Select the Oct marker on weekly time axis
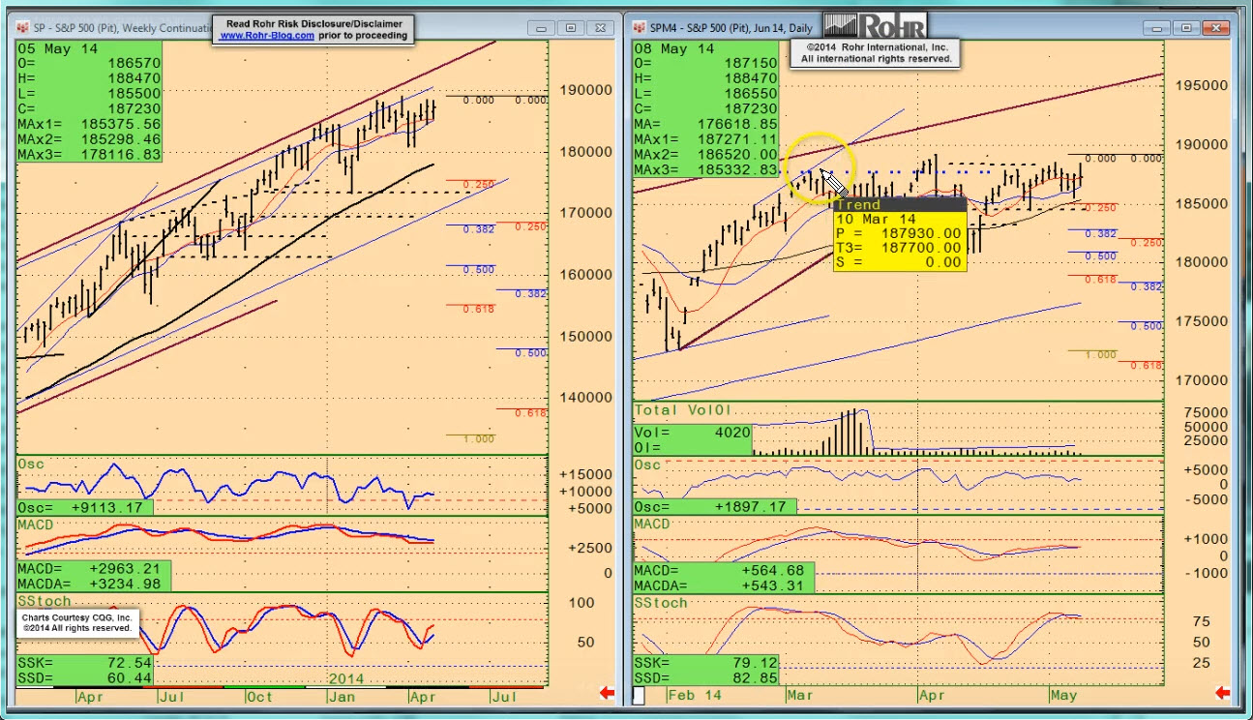This screenshot has width=1253, height=720. pyautogui.click(x=259, y=696)
